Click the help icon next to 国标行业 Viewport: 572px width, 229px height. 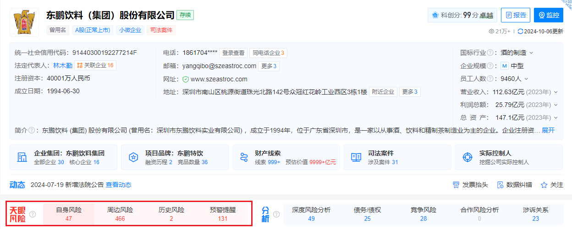point(490,53)
